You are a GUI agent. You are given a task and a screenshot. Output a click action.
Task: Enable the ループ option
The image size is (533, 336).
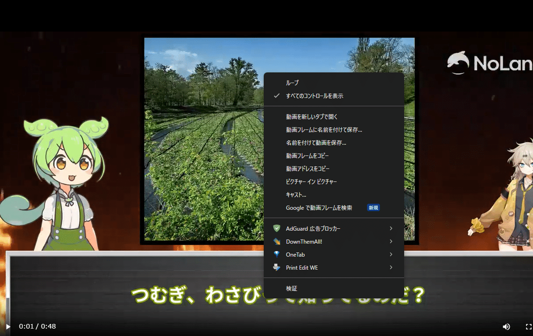coord(334,83)
